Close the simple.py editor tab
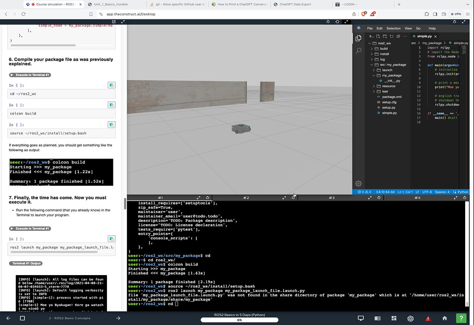This screenshot has width=474, height=325. (x=436, y=36)
